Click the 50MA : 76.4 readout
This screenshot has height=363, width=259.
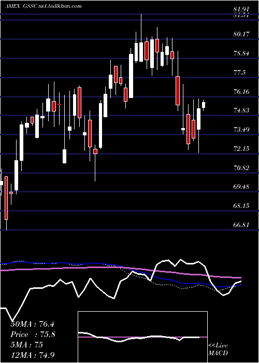pyautogui.click(x=32, y=324)
